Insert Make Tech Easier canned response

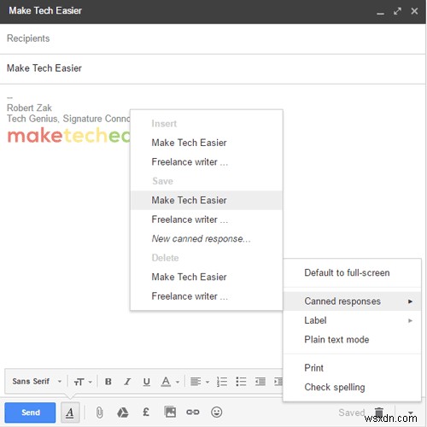tap(207, 143)
